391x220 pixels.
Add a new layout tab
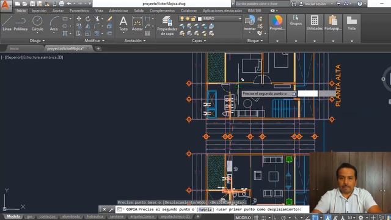pos(198,216)
